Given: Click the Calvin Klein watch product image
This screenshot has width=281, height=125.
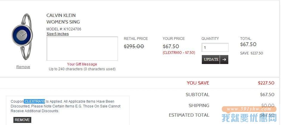Looking at the screenshot, I should (x=23, y=36).
